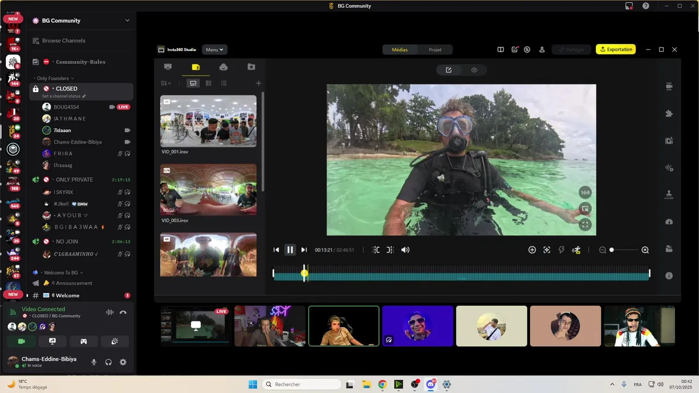Select the list view mode
This screenshot has width=699, height=393.
(x=224, y=84)
